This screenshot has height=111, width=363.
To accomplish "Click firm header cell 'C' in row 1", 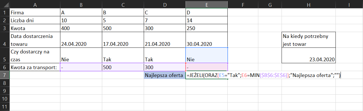I will (x=165, y=13).
